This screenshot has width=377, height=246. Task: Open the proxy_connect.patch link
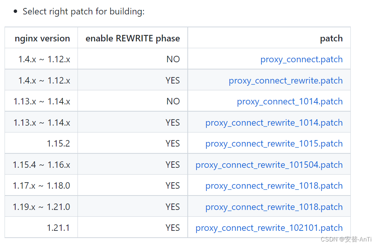coord(301,59)
